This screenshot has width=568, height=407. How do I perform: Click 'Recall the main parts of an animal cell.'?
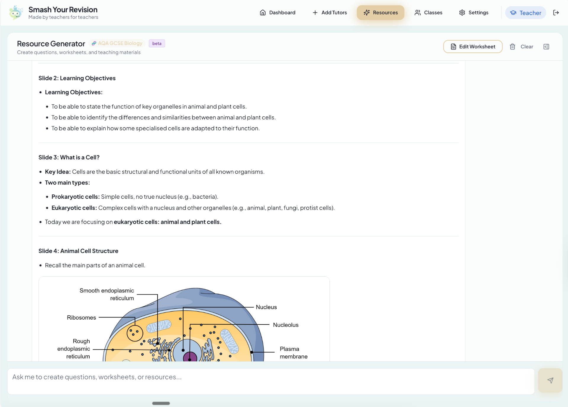(95, 265)
